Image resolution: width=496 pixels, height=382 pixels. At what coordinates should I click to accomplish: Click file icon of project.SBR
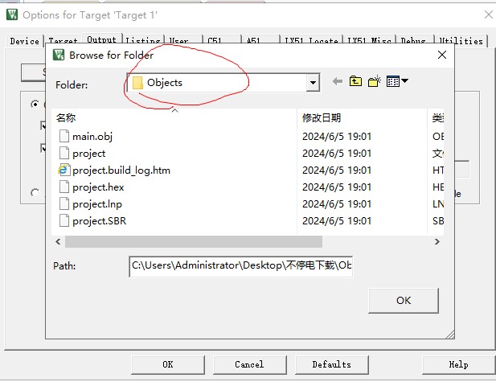[64, 220]
